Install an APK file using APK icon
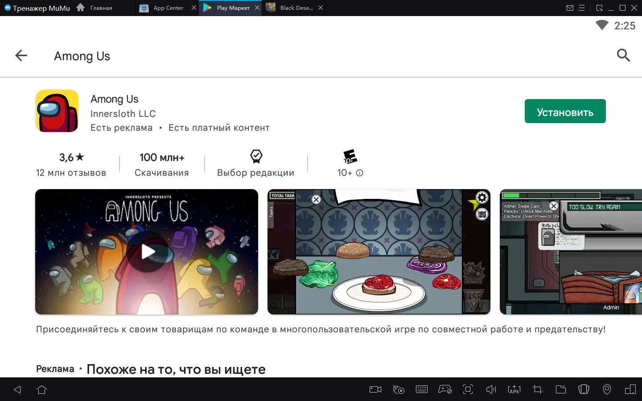This screenshot has width=642, height=401. coord(514,389)
